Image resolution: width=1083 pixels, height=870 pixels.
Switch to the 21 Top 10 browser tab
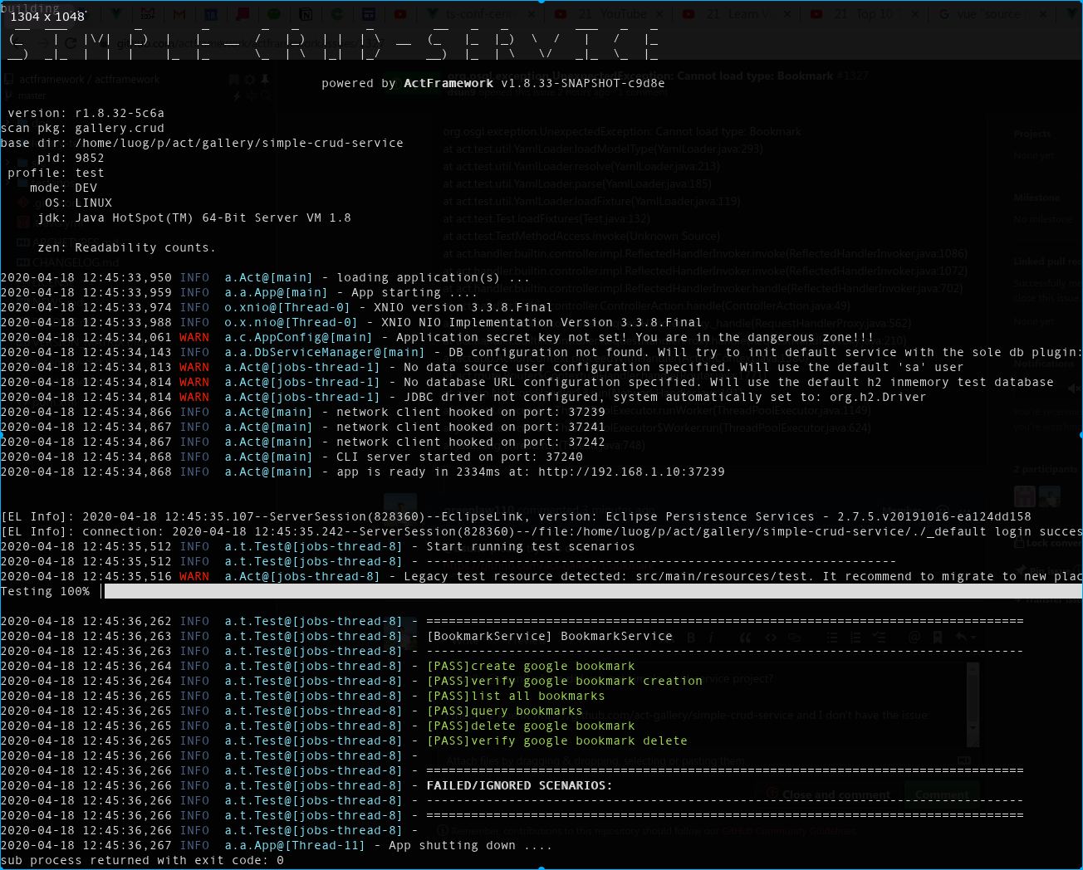pyautogui.click(x=857, y=14)
